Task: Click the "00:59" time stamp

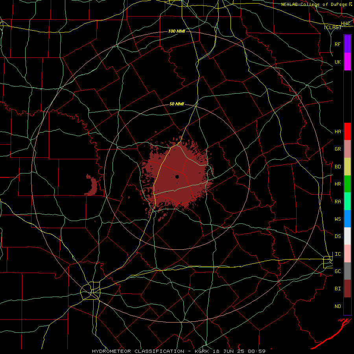Action: click(x=256, y=351)
